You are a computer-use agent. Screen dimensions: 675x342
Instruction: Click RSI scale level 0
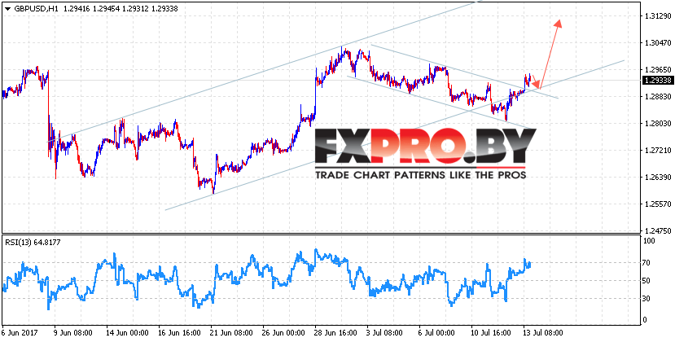pyautogui.click(x=646, y=319)
